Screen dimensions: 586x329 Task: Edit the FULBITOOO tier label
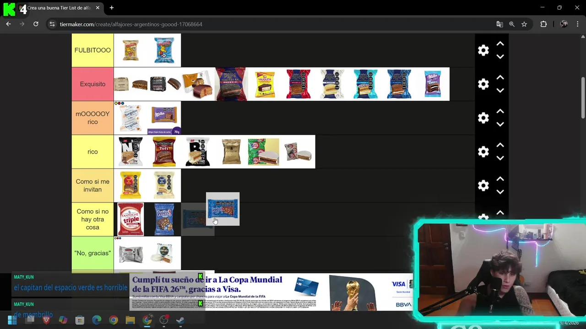tap(92, 50)
